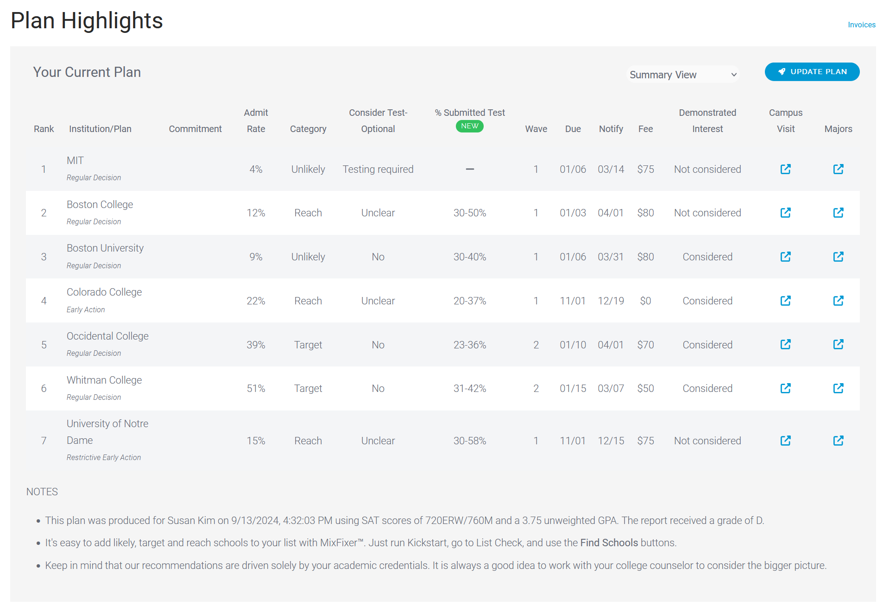
Task: Click the 'Find Schools' bold text in notes
Action: (609, 543)
